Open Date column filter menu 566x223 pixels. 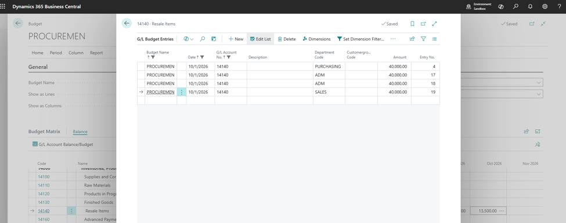pos(202,57)
